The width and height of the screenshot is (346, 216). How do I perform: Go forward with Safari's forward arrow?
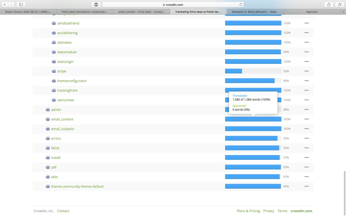11,5
